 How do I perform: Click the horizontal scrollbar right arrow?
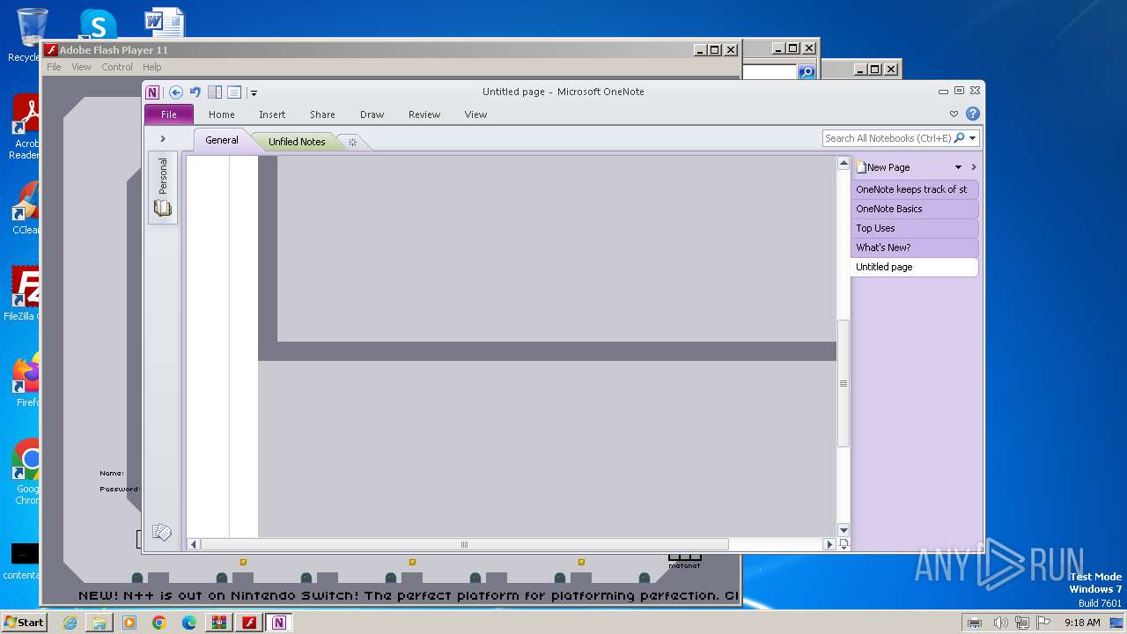click(x=829, y=544)
